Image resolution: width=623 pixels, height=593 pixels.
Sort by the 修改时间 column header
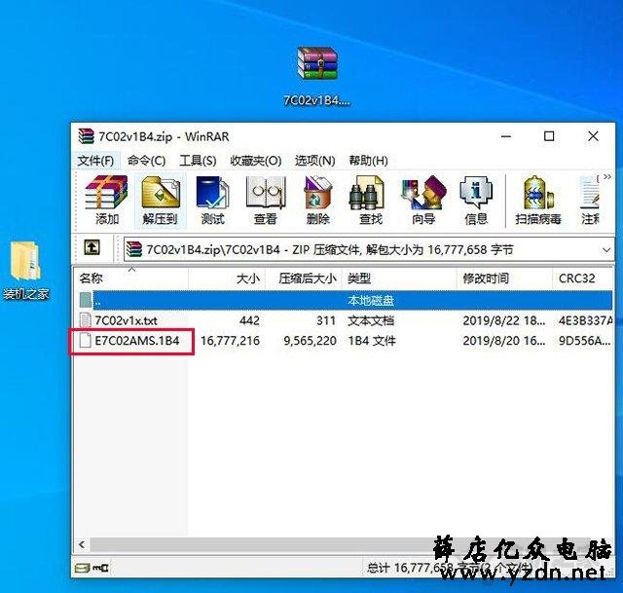[x=504, y=278]
